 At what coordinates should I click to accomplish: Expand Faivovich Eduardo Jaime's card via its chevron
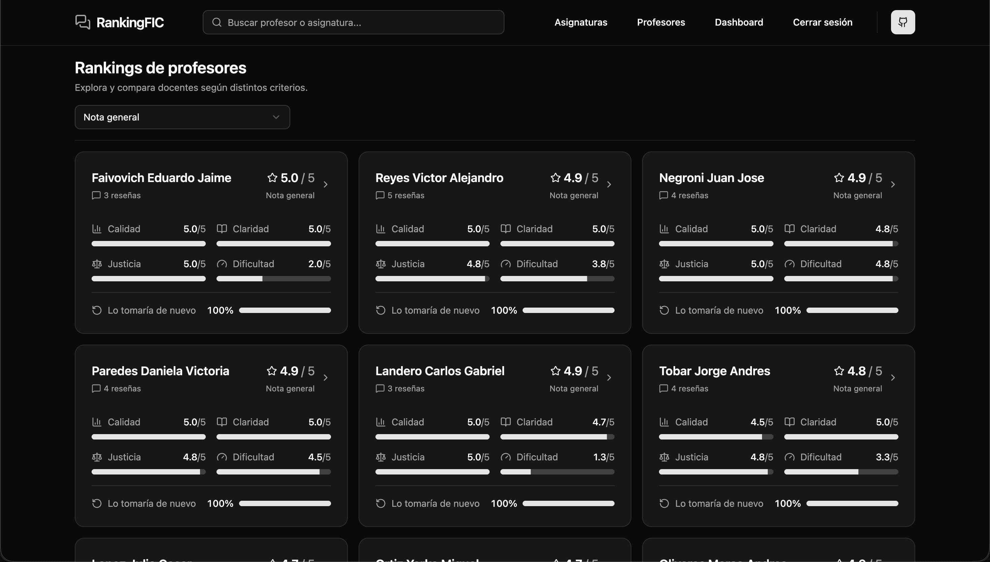click(x=326, y=184)
